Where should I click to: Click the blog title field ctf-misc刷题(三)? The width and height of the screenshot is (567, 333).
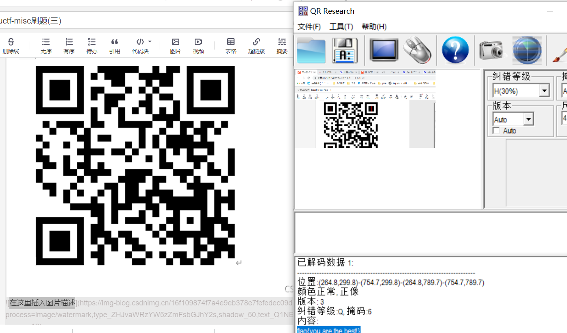coord(146,21)
